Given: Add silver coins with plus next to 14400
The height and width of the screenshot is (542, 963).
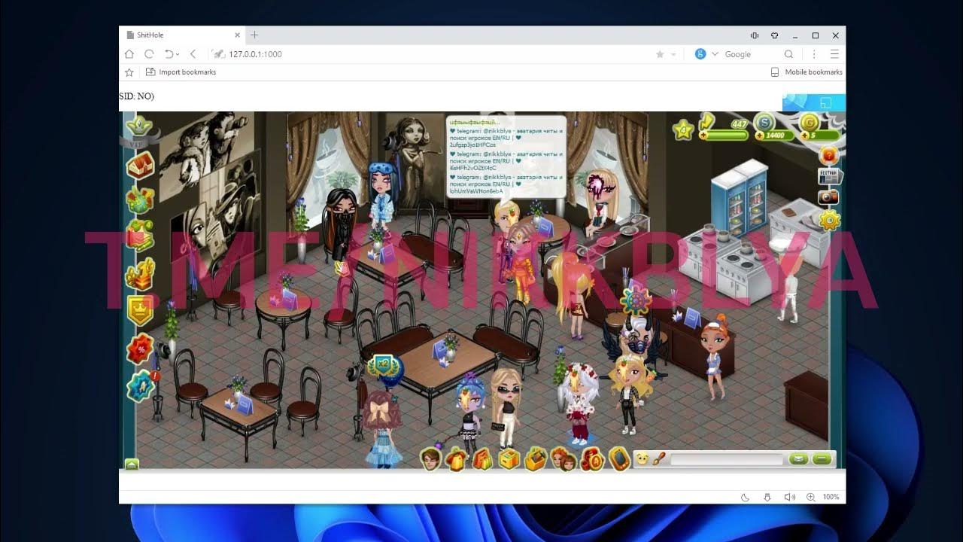Looking at the screenshot, I should 759,135.
